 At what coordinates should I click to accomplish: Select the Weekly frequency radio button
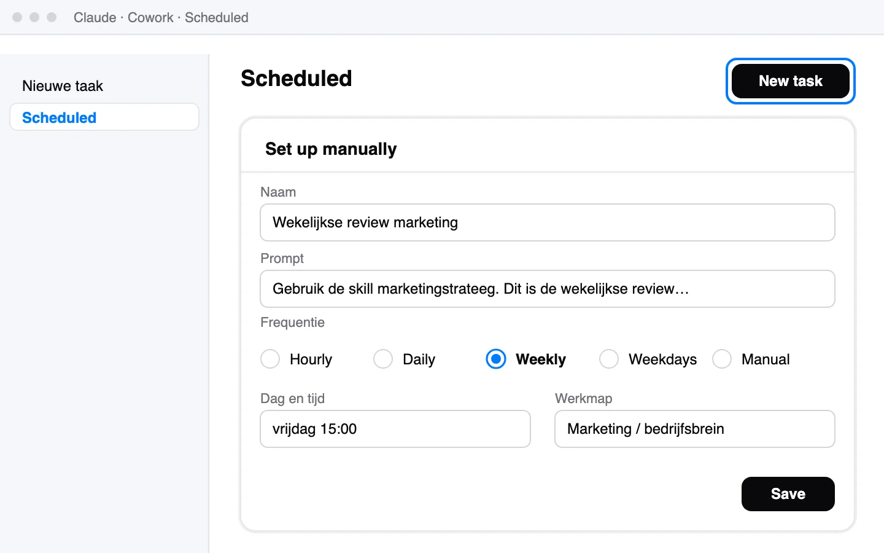496,359
